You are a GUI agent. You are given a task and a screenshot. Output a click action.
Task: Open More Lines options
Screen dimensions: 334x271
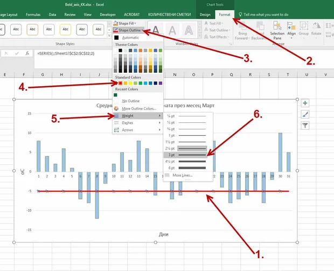[x=182, y=175]
